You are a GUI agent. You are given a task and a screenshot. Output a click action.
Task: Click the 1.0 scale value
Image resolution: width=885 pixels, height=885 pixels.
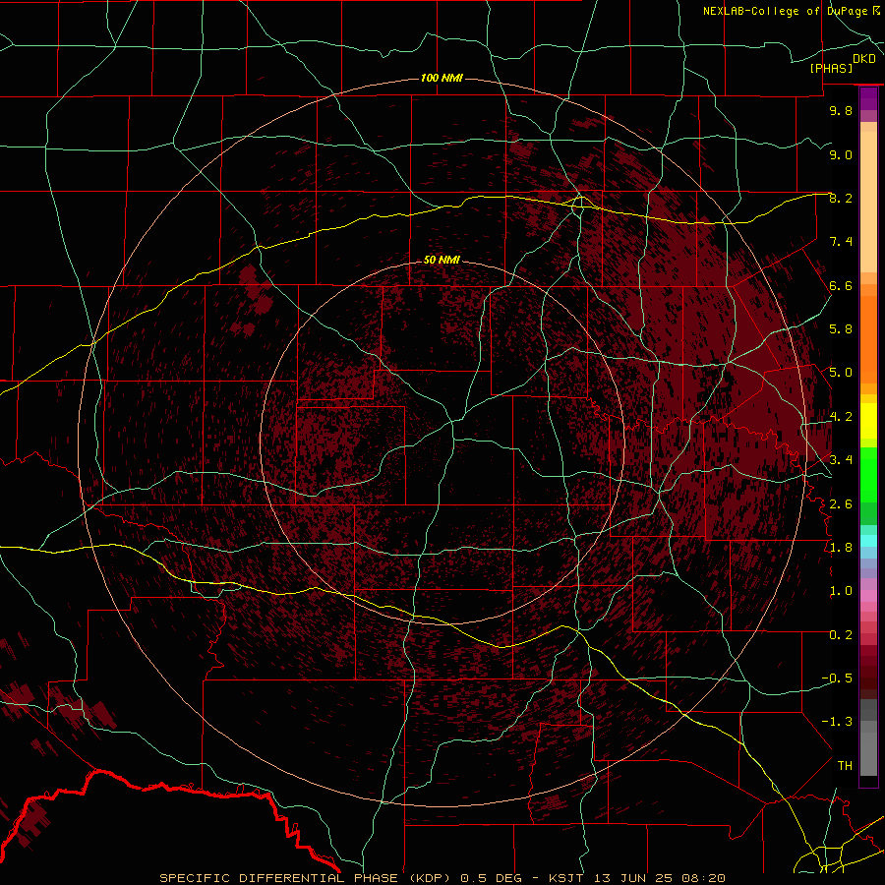(841, 591)
